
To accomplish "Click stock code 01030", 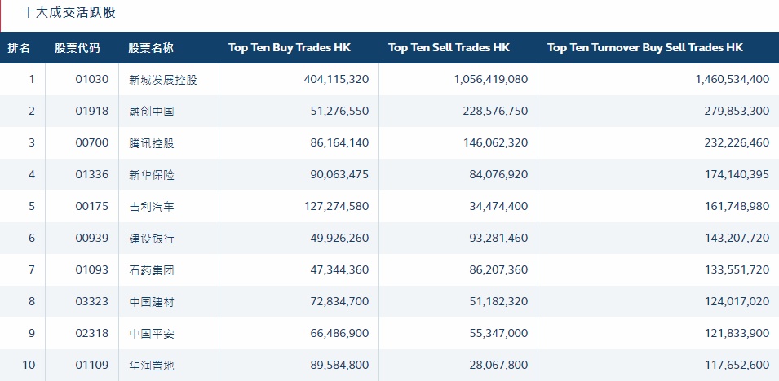I will 91,80.
